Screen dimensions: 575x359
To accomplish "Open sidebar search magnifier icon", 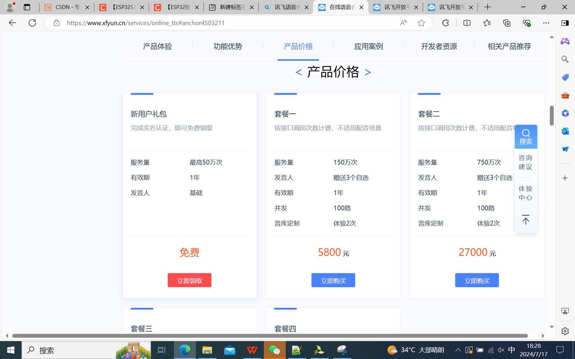I will (565, 59).
